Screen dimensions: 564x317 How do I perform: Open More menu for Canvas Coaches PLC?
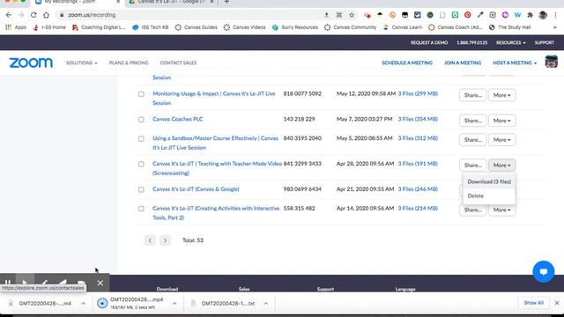coord(501,121)
